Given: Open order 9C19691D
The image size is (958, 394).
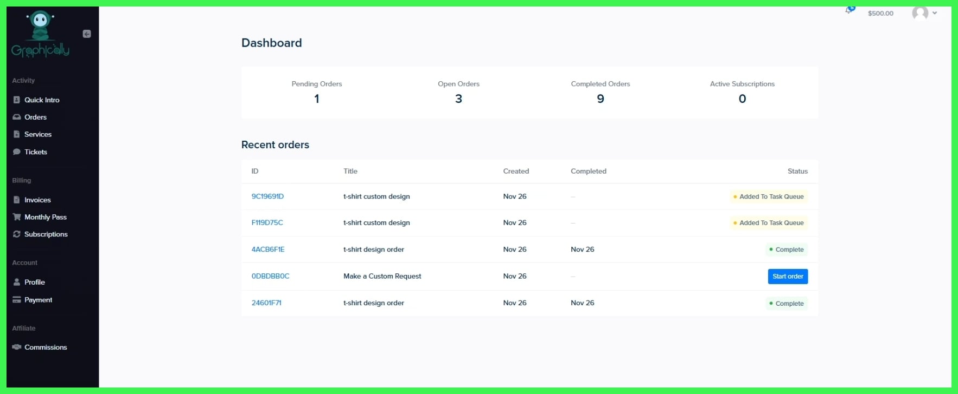Looking at the screenshot, I should 267,196.
